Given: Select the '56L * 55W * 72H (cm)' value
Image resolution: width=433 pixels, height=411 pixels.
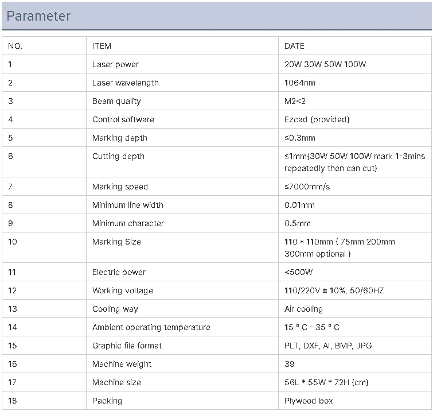Looking at the screenshot, I should [326, 382].
